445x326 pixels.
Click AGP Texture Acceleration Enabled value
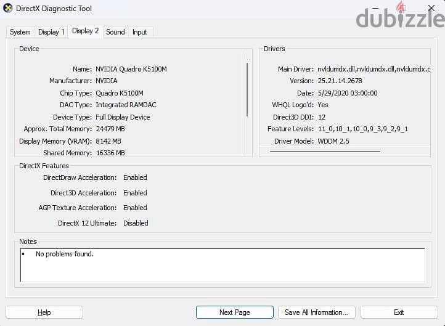click(x=135, y=208)
